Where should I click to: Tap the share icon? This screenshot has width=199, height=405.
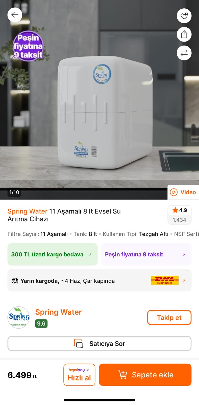184,34
